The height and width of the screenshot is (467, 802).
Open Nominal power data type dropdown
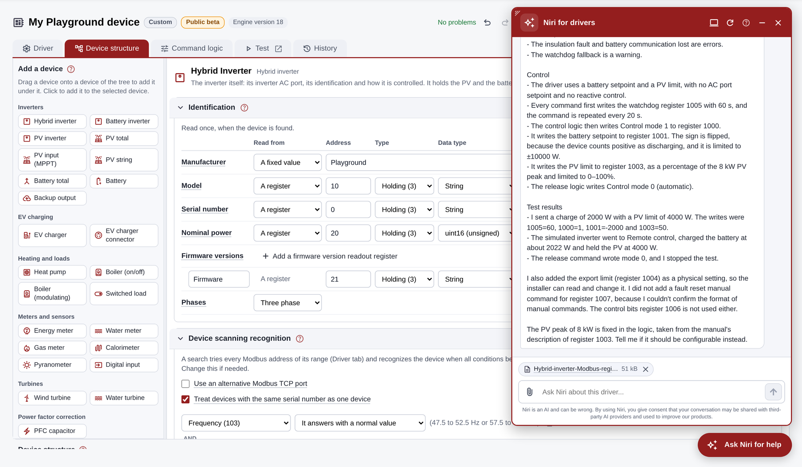coord(475,233)
